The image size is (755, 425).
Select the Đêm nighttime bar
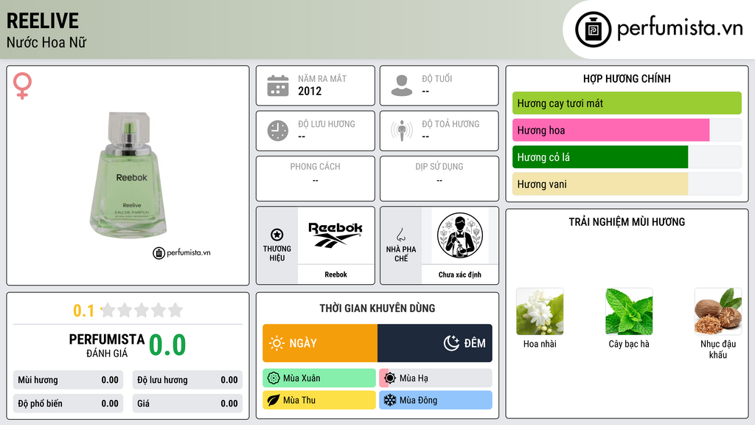pos(435,343)
